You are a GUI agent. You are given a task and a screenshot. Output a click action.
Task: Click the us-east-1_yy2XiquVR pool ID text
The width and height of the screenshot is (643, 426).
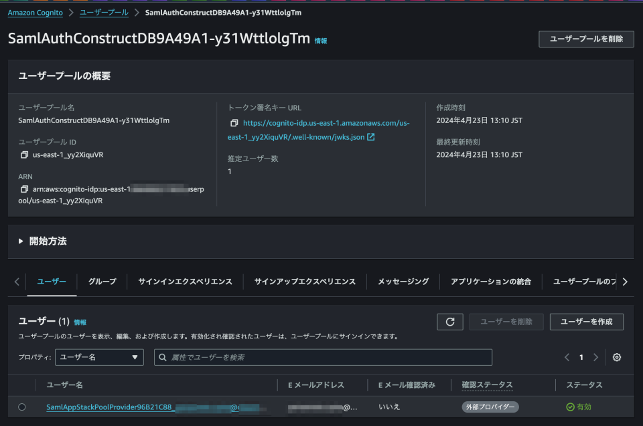tap(68, 155)
